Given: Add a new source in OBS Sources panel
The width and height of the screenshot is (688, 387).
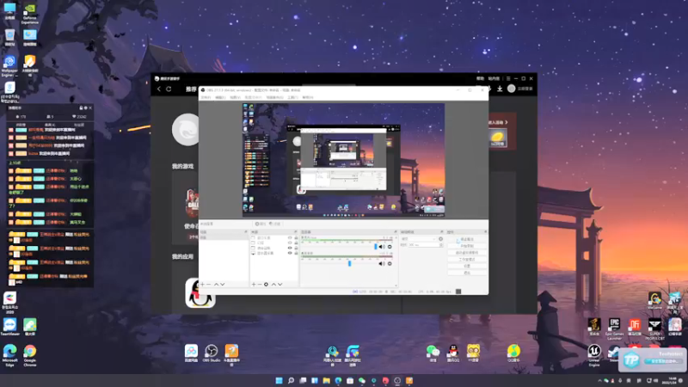Looking at the screenshot, I should point(254,285).
